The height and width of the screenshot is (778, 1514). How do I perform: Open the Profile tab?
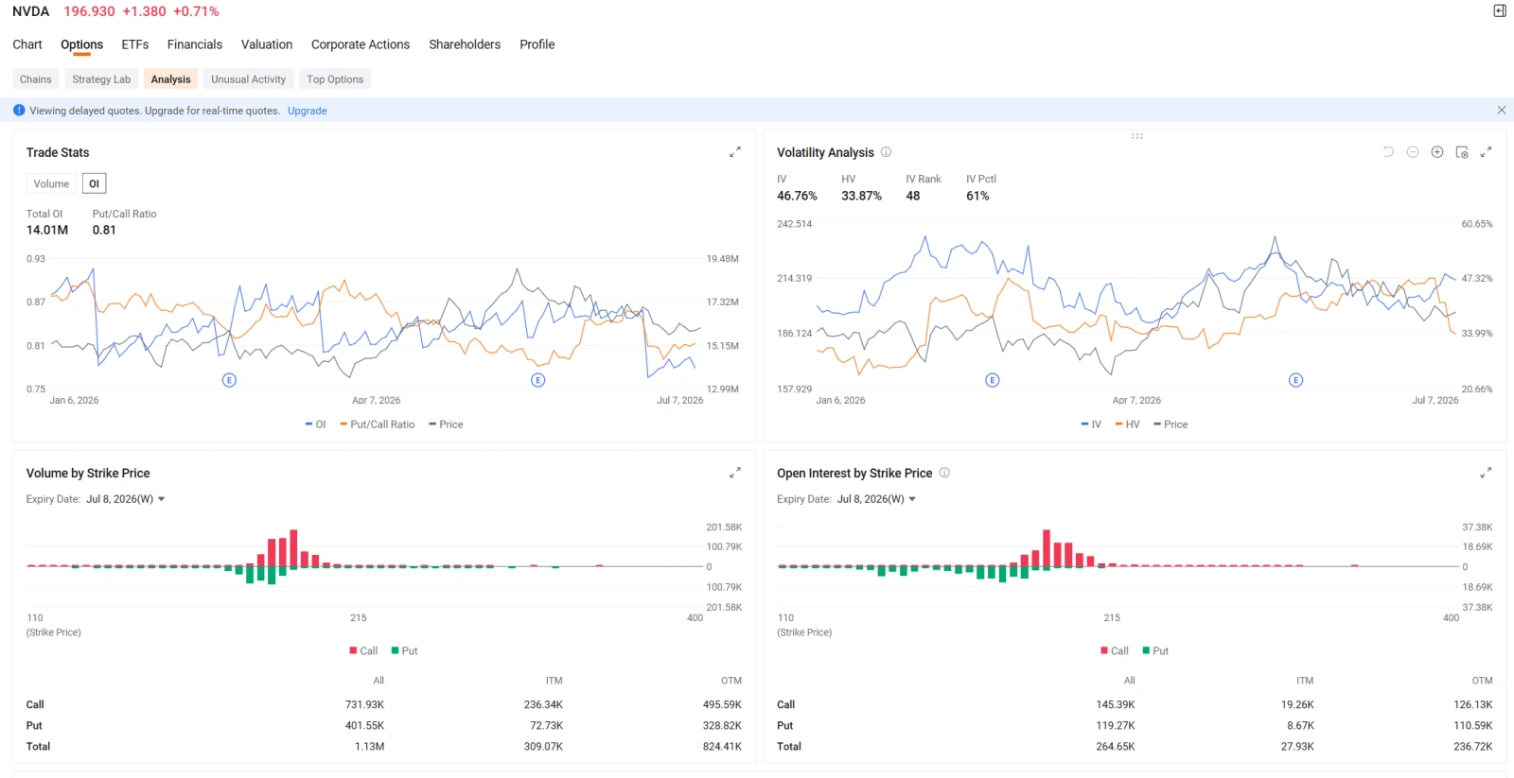[537, 44]
